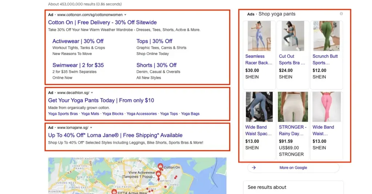Screen dimensions: 372x194
Task: Open the Seamless Racer Back product image
Action: tap(259, 36)
